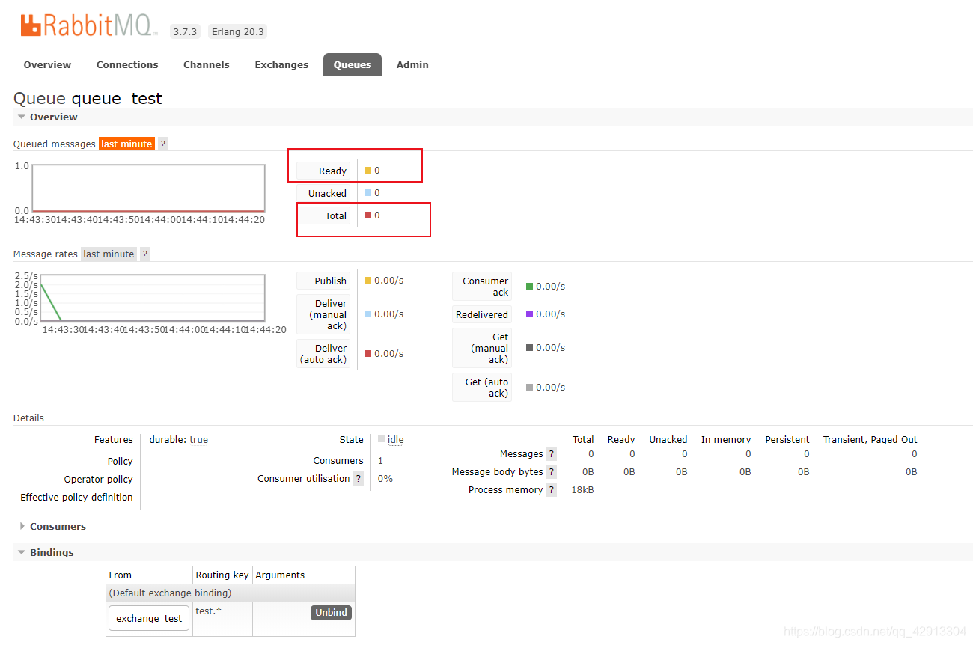Change Message rates last minute range
This screenshot has width=973, height=645.
tap(109, 254)
